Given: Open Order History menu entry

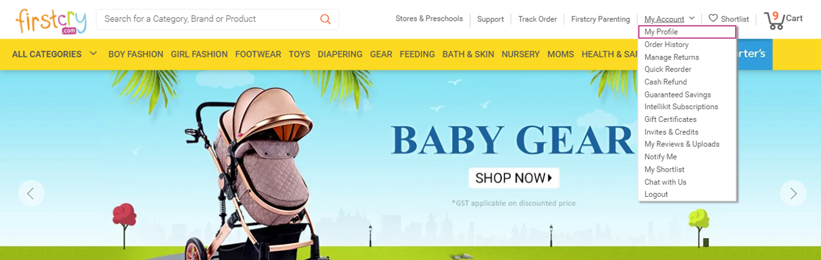Looking at the screenshot, I should (667, 45).
